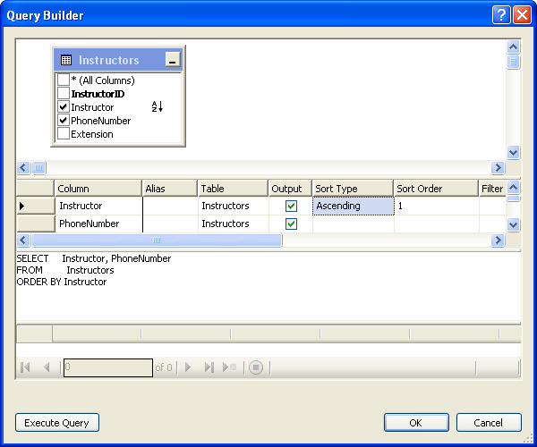Click the Sort Order column header
Viewport: 537px width, 447px height.
(436, 189)
